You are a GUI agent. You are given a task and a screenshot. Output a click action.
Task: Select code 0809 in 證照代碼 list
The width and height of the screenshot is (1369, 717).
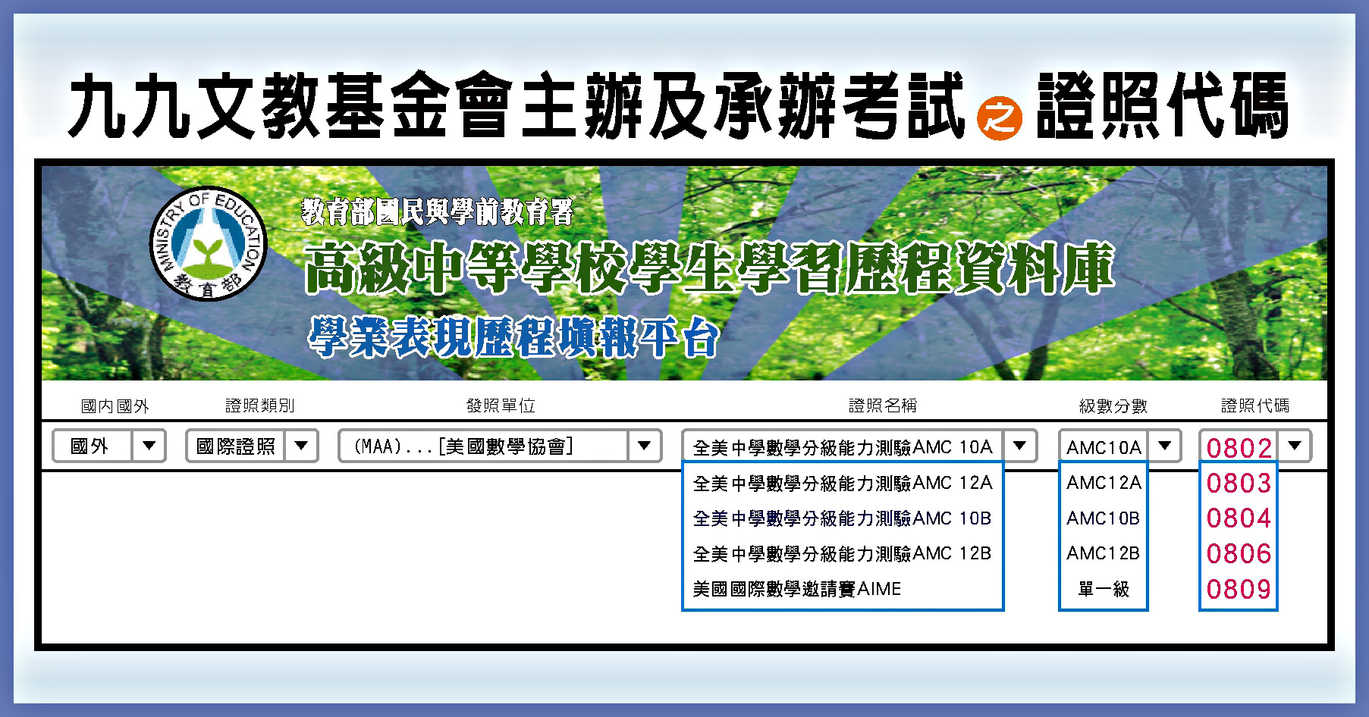(1239, 589)
